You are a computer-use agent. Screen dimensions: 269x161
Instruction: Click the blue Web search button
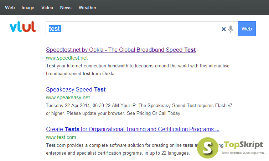coord(247,29)
